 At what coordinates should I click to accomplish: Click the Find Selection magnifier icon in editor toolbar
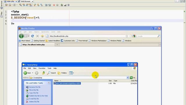(20, 5)
